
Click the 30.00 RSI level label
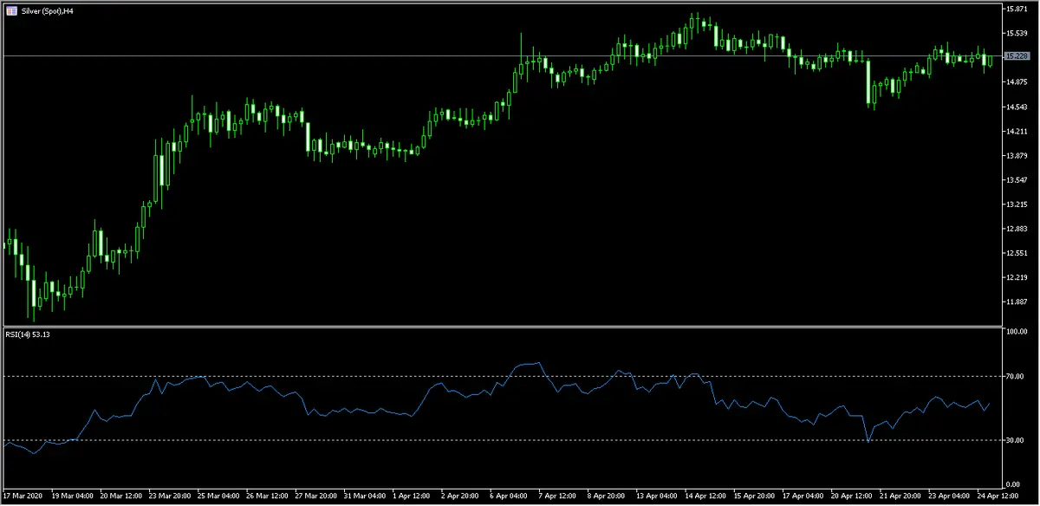coord(1014,440)
